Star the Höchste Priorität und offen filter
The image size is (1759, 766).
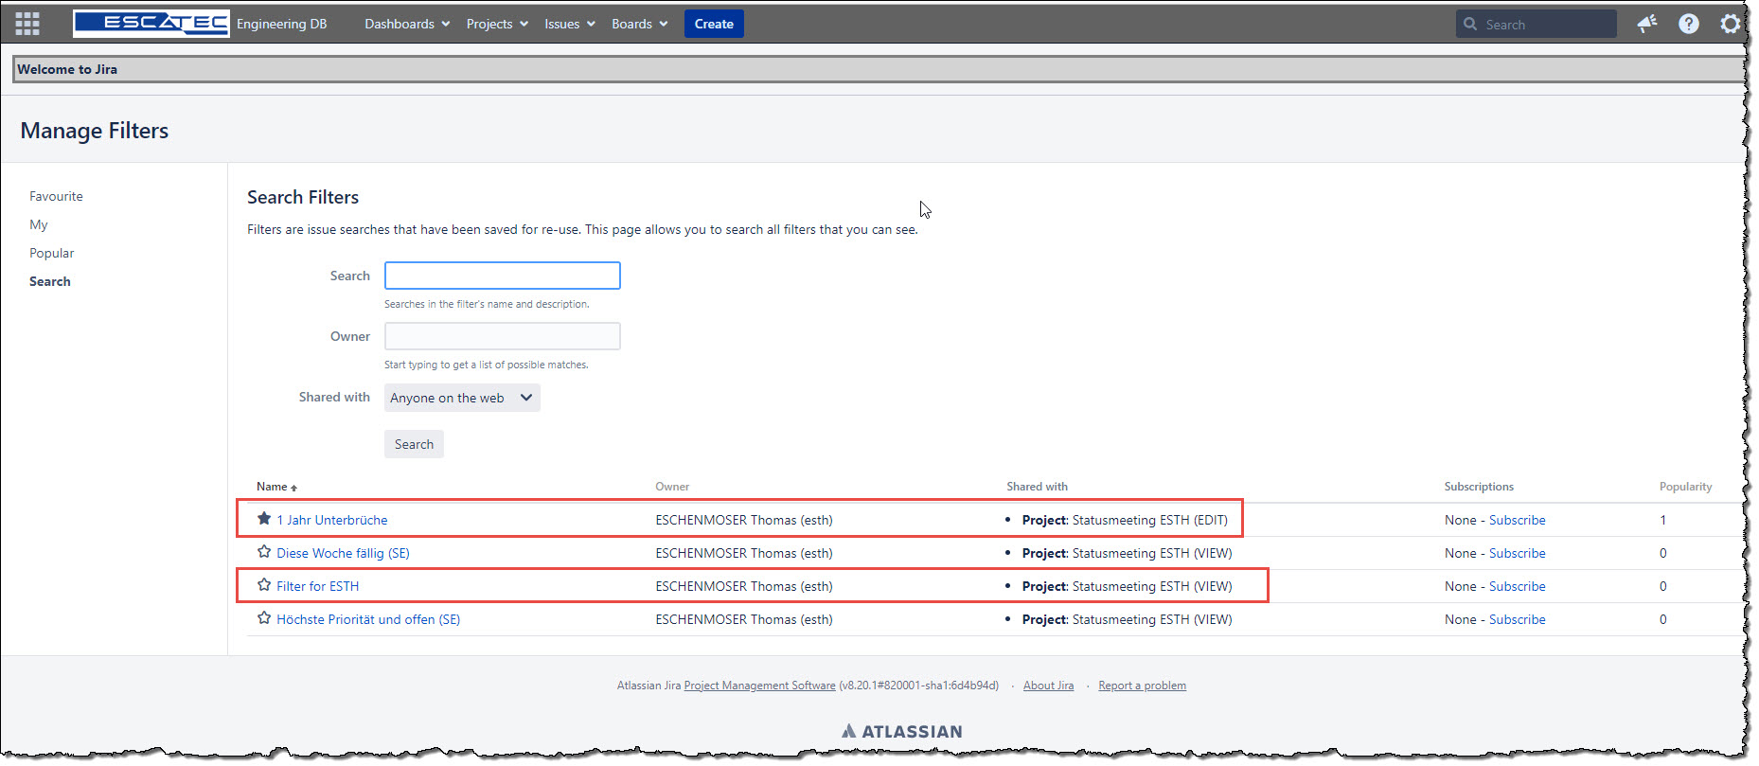[264, 618]
